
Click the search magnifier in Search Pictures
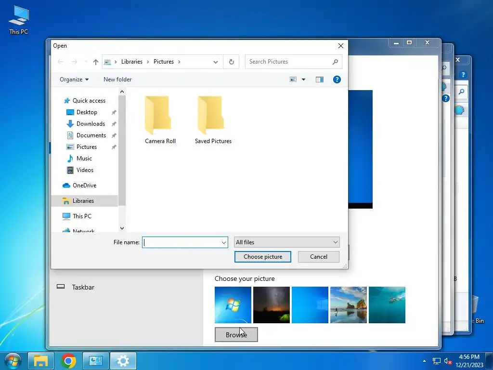[335, 62]
